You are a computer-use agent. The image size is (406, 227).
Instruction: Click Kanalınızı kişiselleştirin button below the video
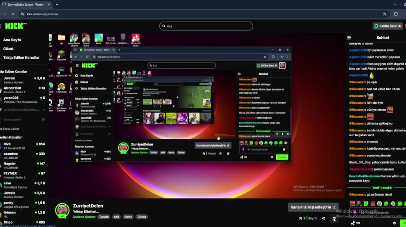[x=313, y=207]
